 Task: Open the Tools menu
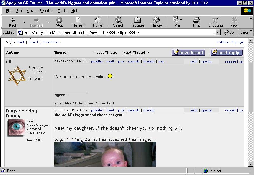click(x=62, y=11)
